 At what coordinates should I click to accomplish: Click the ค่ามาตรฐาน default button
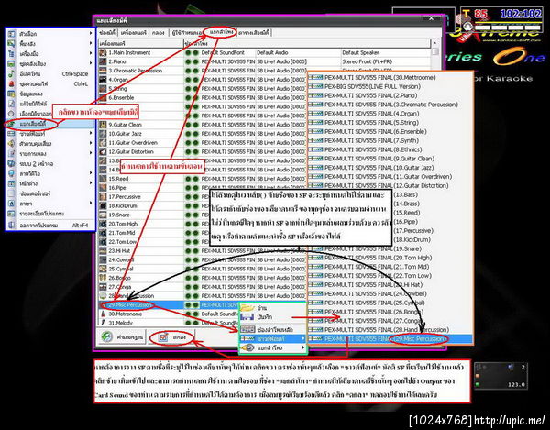pyautogui.click(x=122, y=337)
